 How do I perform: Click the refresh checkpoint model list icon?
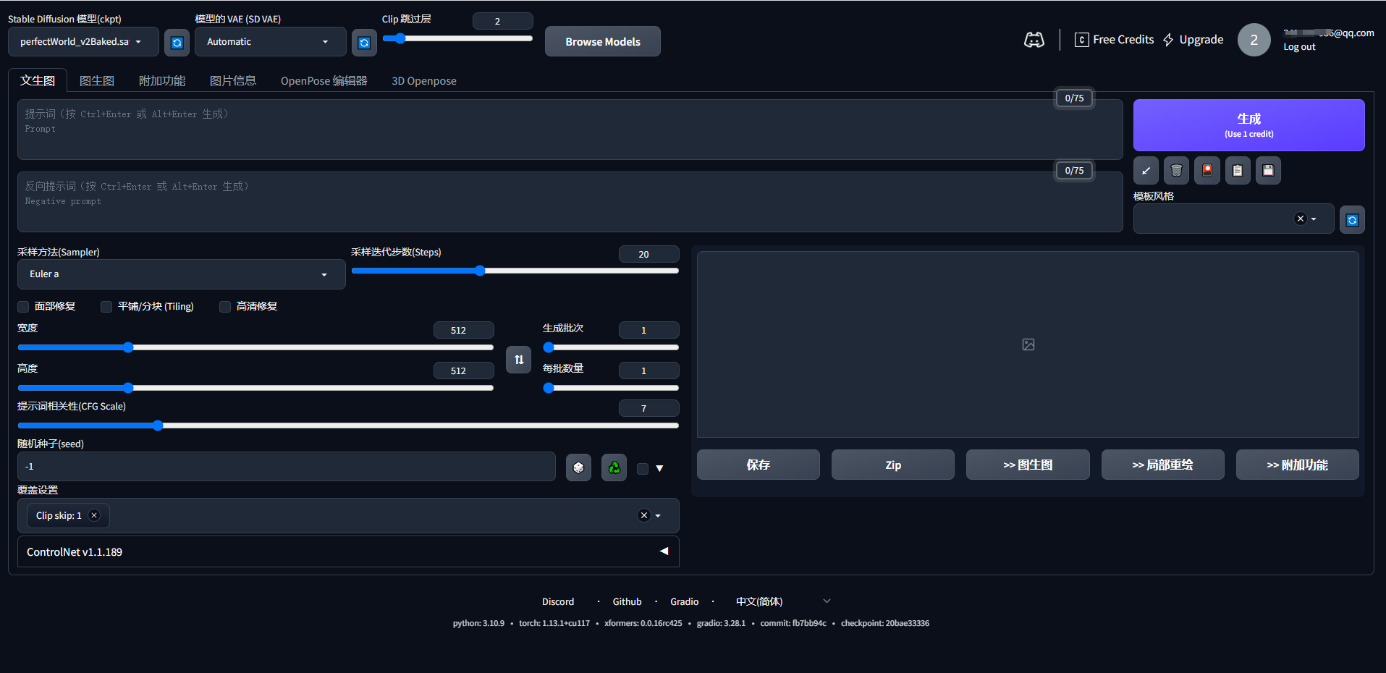(x=177, y=43)
